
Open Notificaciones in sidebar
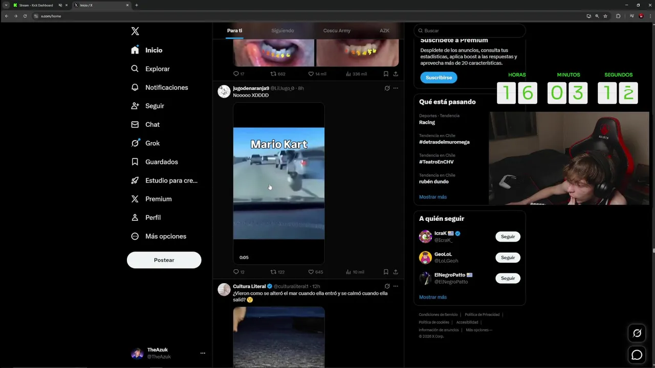click(160, 87)
